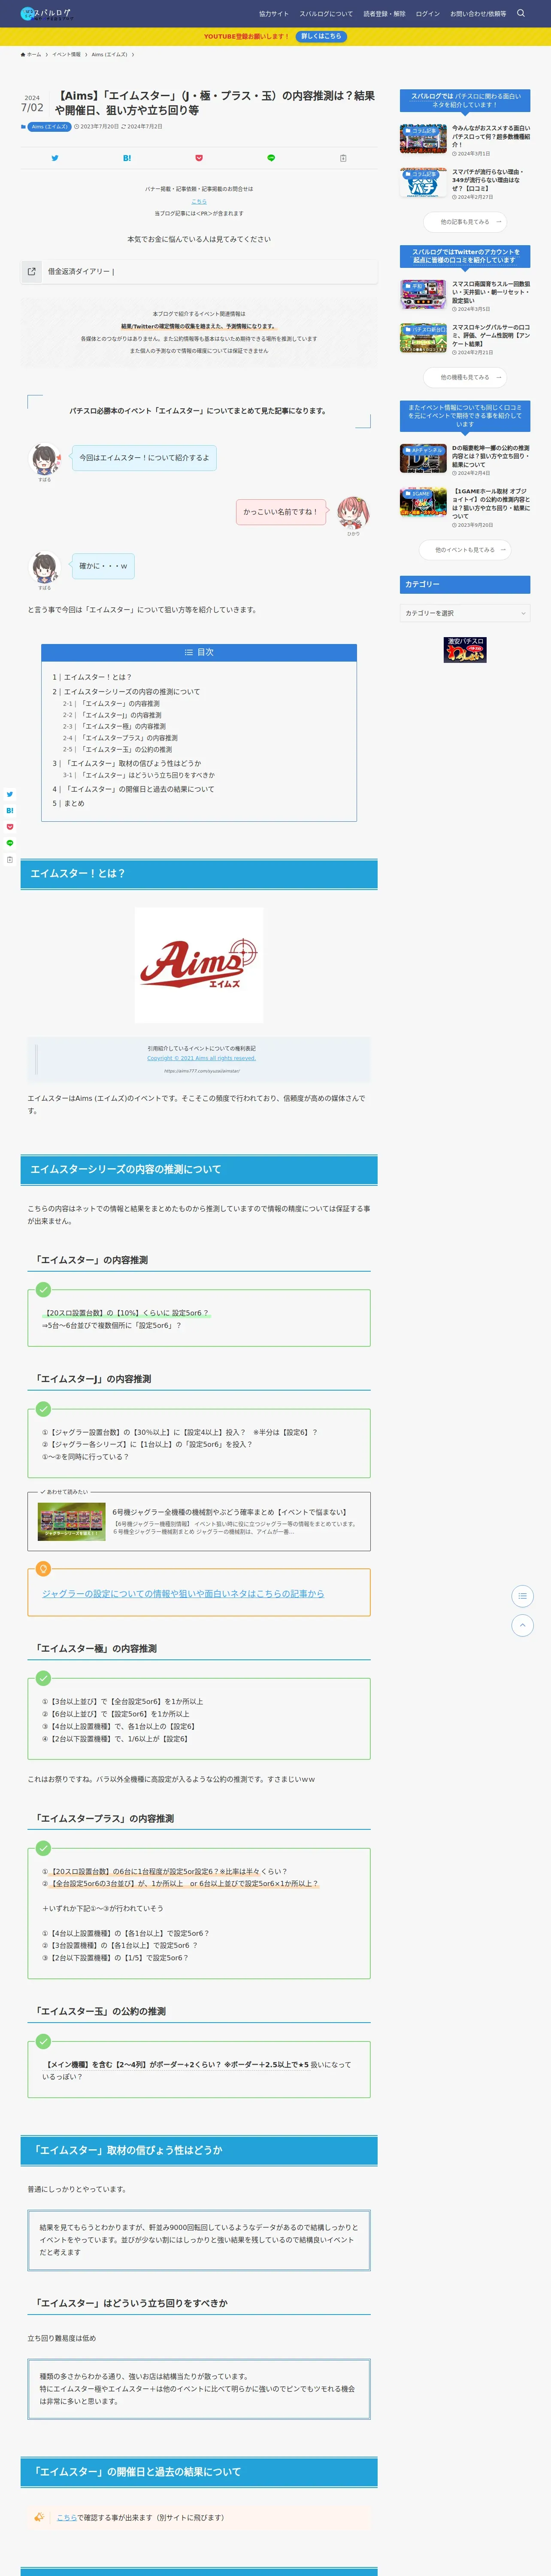Click Copyright © 2021 Aims all rights reserved link

tap(201, 1058)
